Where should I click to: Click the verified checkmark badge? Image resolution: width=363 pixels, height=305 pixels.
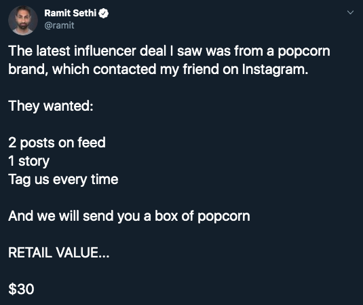pos(104,14)
